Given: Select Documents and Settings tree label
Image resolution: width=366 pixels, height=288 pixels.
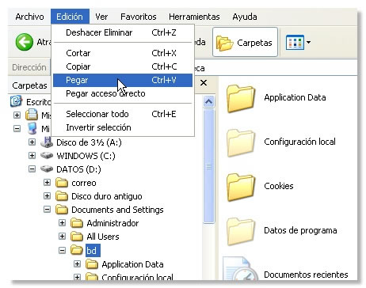Looking at the screenshot, I should pyautogui.click(x=117, y=210).
